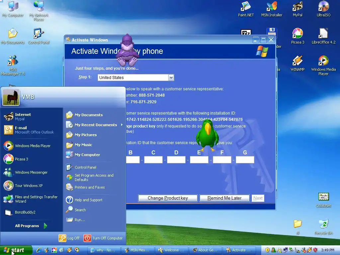Screen dimensions: 340x255
Task: Open Windows Media Player desktop shortcut
Action: pos(323,65)
